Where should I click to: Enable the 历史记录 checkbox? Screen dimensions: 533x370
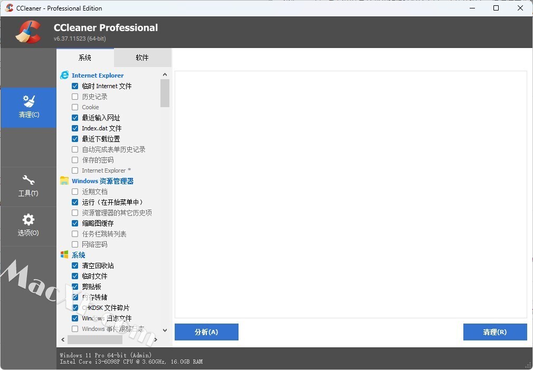point(75,97)
